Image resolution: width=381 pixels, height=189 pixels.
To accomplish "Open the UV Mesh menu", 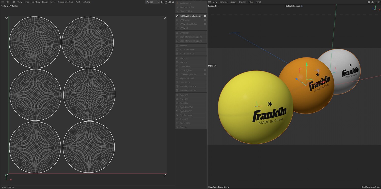I will [x=36, y=2].
